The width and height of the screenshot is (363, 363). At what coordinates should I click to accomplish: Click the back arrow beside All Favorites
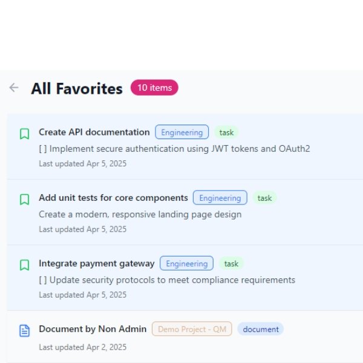[x=14, y=88]
